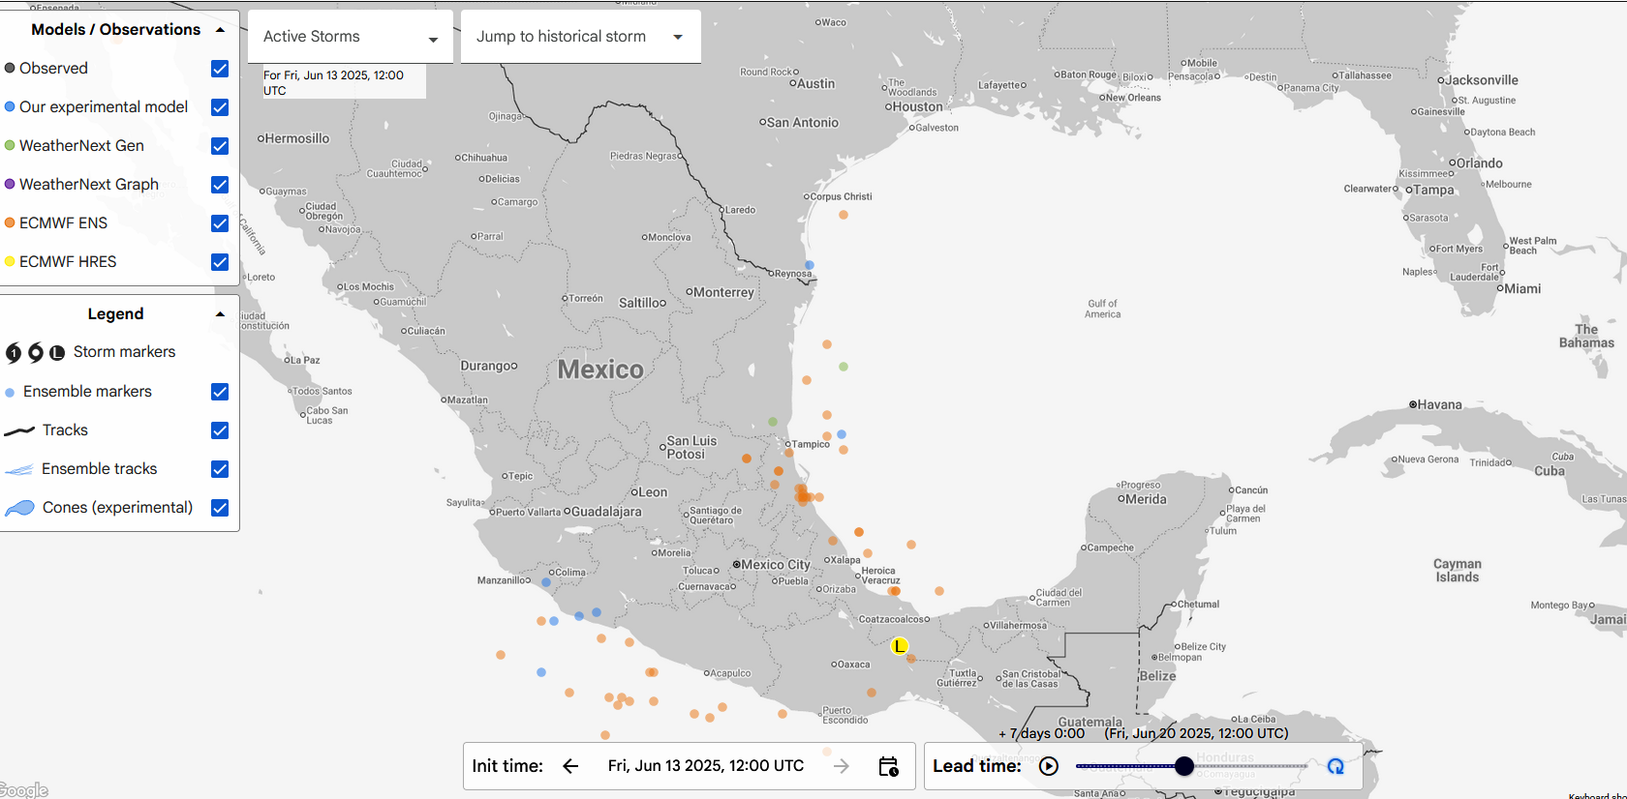Click the blue experimental model dot
The height and width of the screenshot is (799, 1627).
(10, 106)
